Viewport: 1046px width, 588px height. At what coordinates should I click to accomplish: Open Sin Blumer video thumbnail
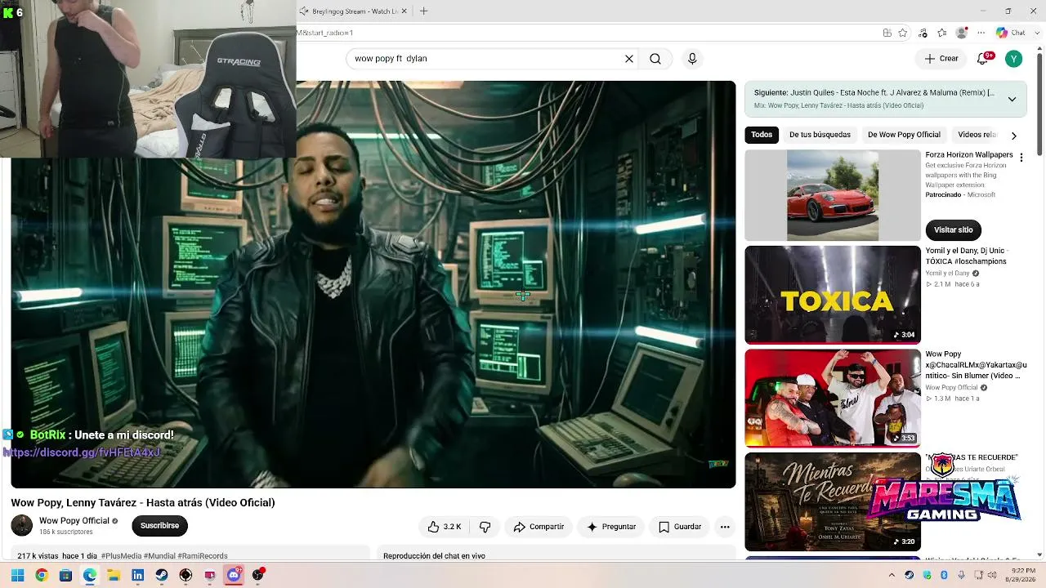tap(833, 398)
